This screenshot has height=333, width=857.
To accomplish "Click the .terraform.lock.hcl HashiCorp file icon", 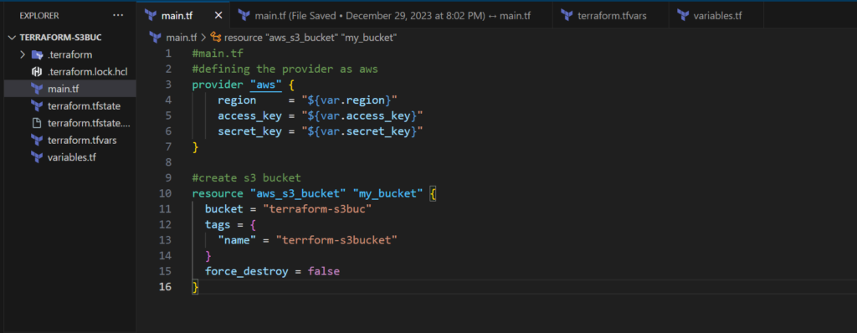I will tap(37, 71).
